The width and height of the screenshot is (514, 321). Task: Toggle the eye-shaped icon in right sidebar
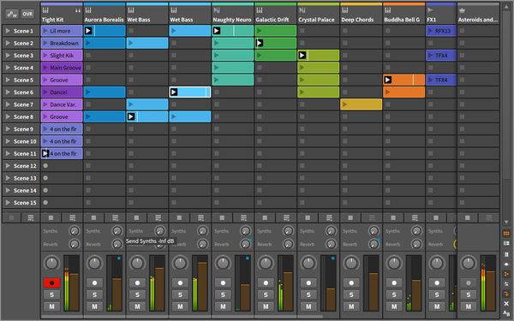(x=506, y=264)
